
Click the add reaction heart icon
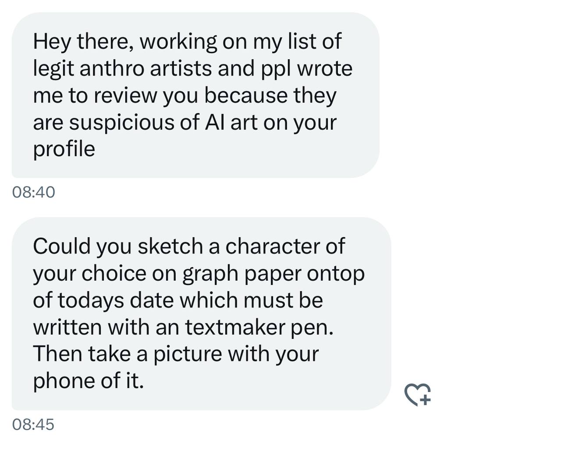point(417,394)
